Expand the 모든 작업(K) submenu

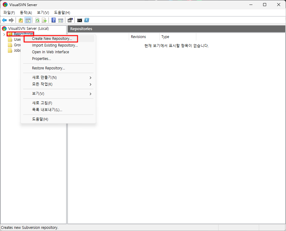coord(58,84)
